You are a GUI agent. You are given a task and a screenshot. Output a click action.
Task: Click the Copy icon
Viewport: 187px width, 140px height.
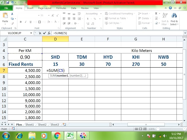12,18
